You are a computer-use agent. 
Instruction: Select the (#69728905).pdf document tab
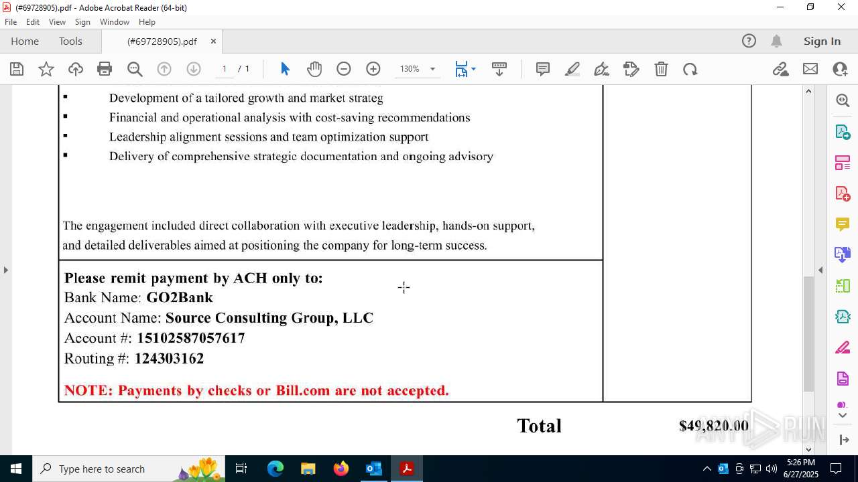click(x=162, y=42)
